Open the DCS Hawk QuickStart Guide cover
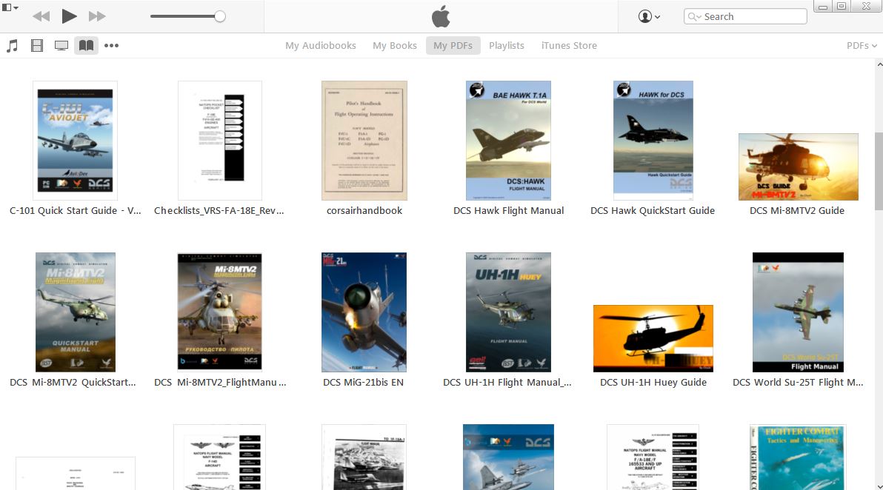The height and width of the screenshot is (490, 883). point(653,141)
